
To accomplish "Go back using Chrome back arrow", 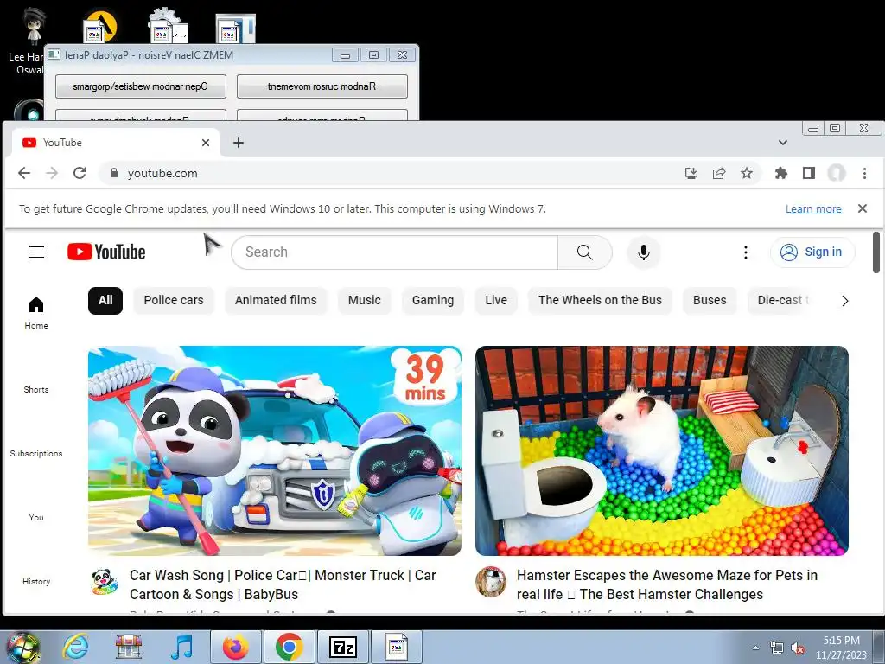I will [x=23, y=173].
